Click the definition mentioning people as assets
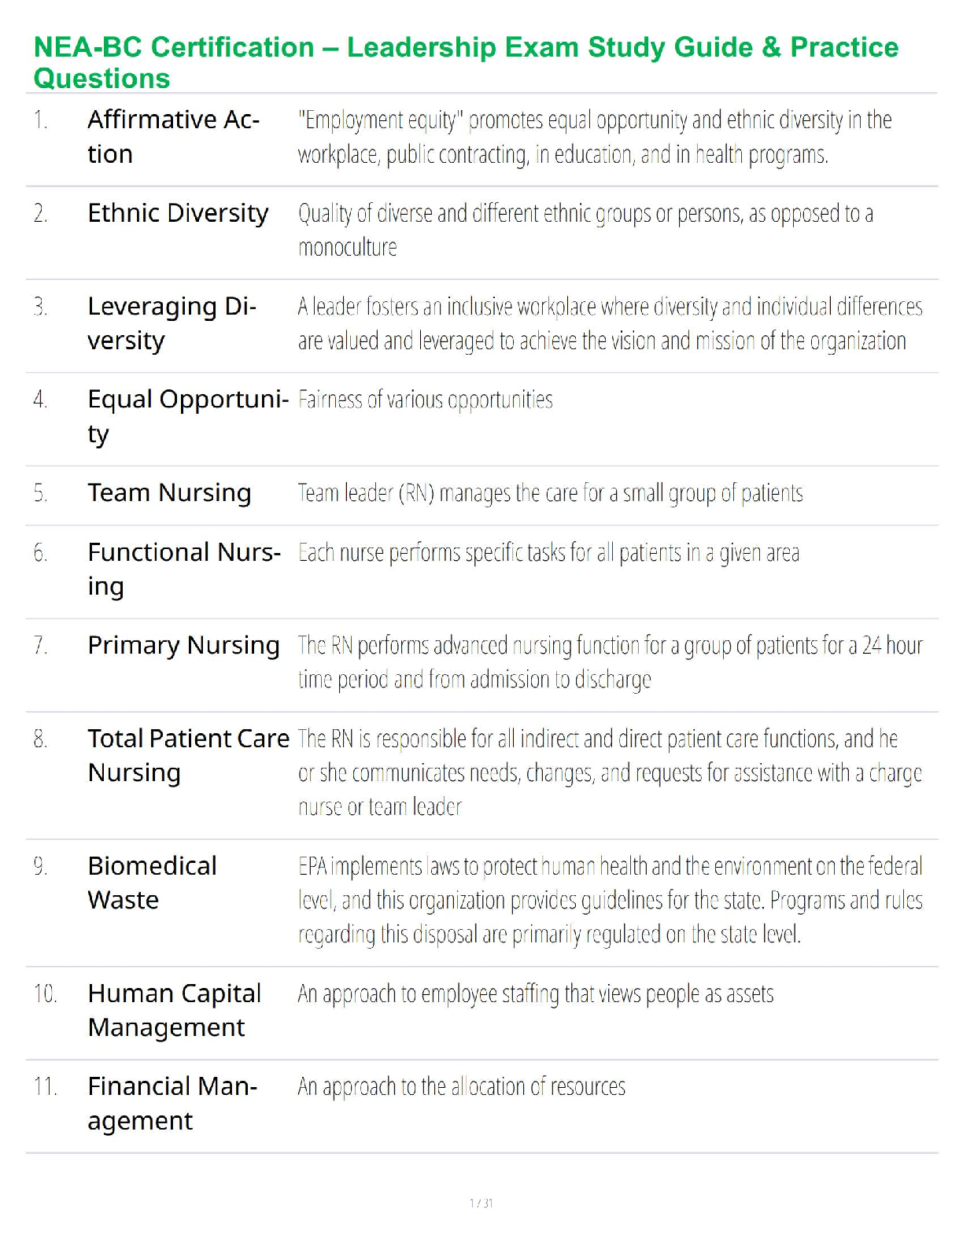The height and width of the screenshot is (1246, 963). coord(535,994)
